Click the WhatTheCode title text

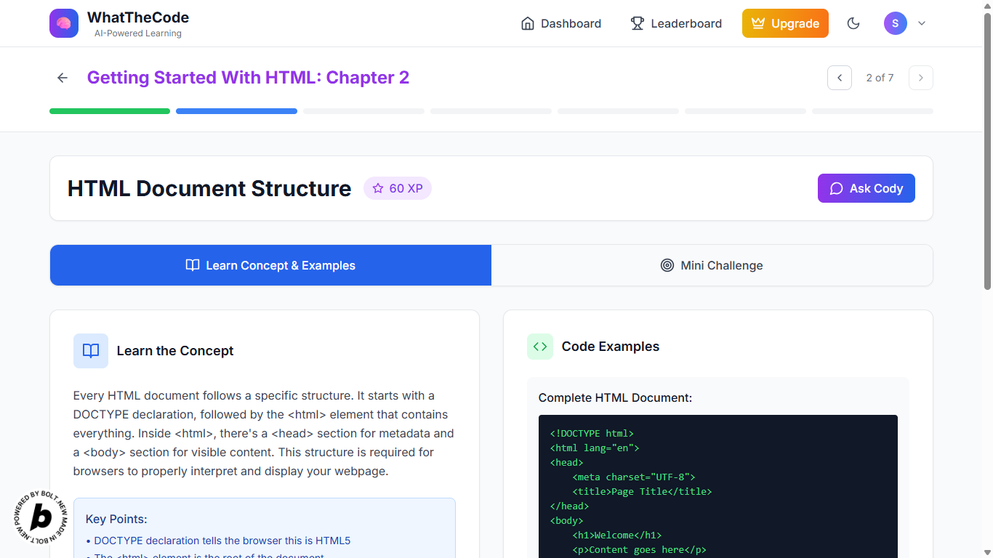click(138, 17)
